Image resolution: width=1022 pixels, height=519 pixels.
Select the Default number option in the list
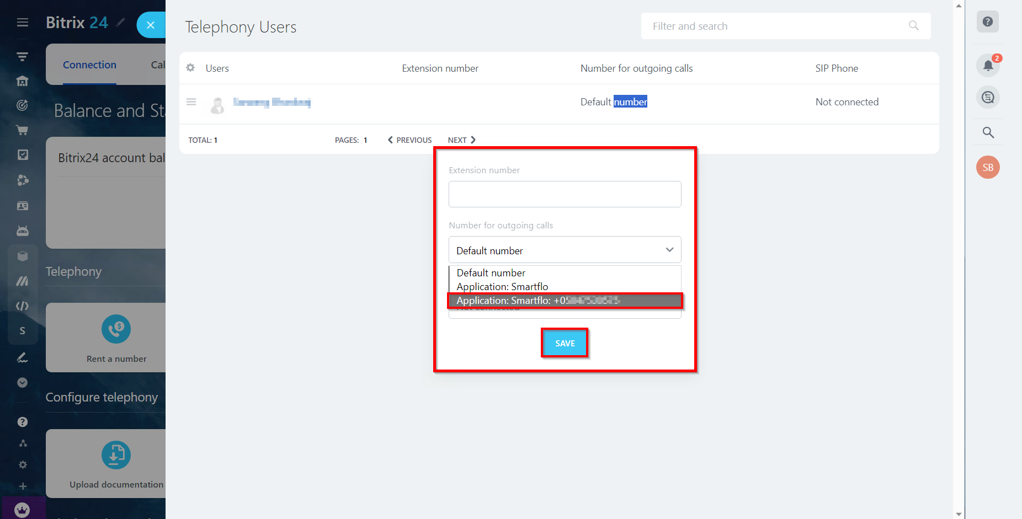point(565,273)
